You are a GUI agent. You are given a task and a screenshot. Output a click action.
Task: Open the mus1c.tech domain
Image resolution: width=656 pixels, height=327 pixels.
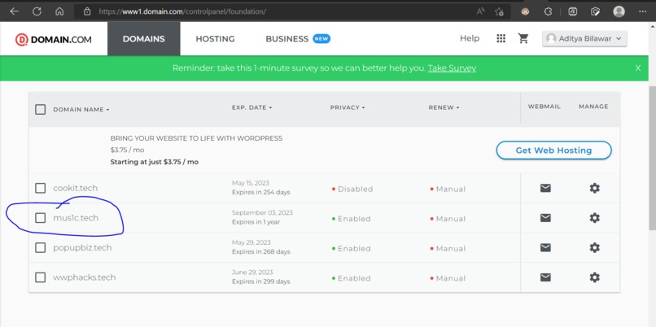(76, 218)
